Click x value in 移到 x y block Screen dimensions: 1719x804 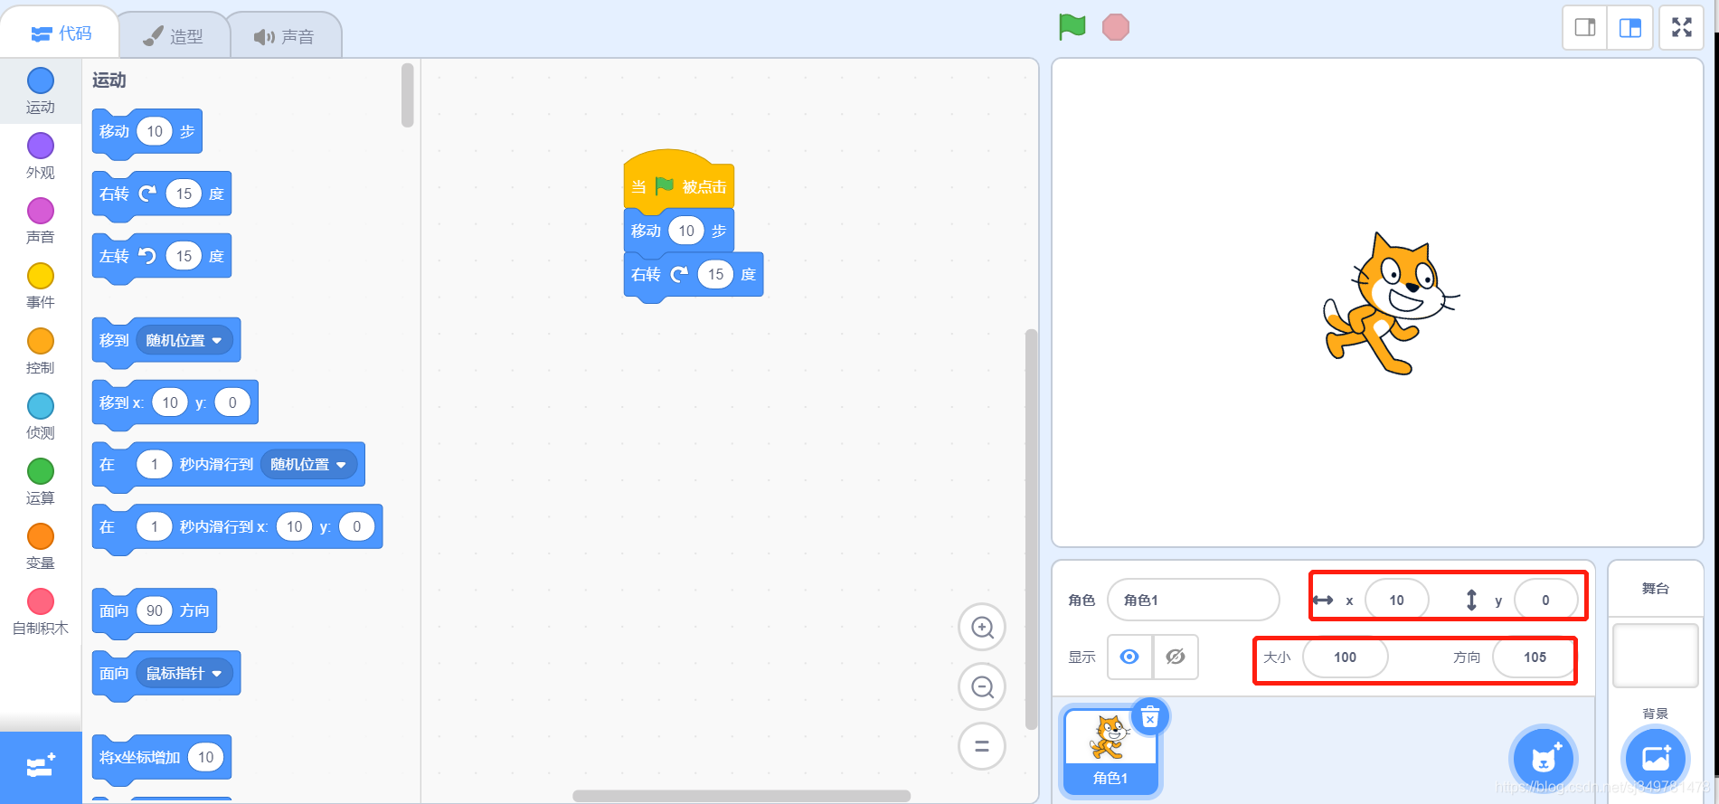point(170,402)
